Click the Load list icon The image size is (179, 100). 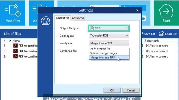(162, 34)
